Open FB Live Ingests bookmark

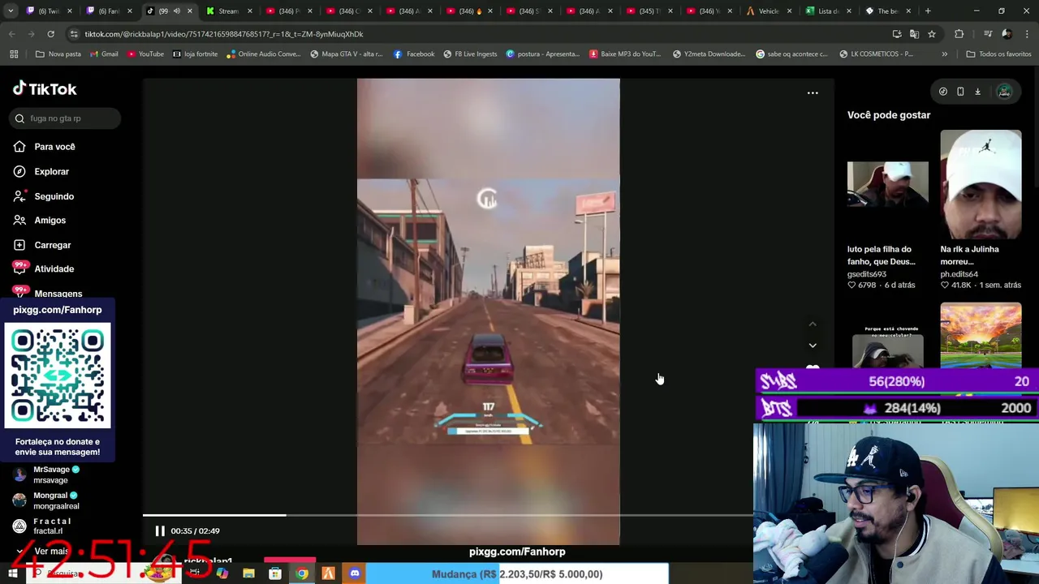pos(470,54)
